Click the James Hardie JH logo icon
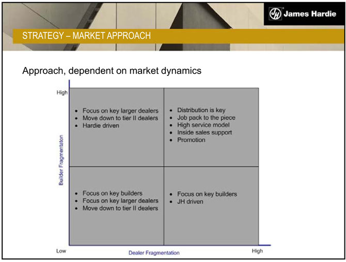The width and height of the screenshot is (346, 262). pos(276,14)
